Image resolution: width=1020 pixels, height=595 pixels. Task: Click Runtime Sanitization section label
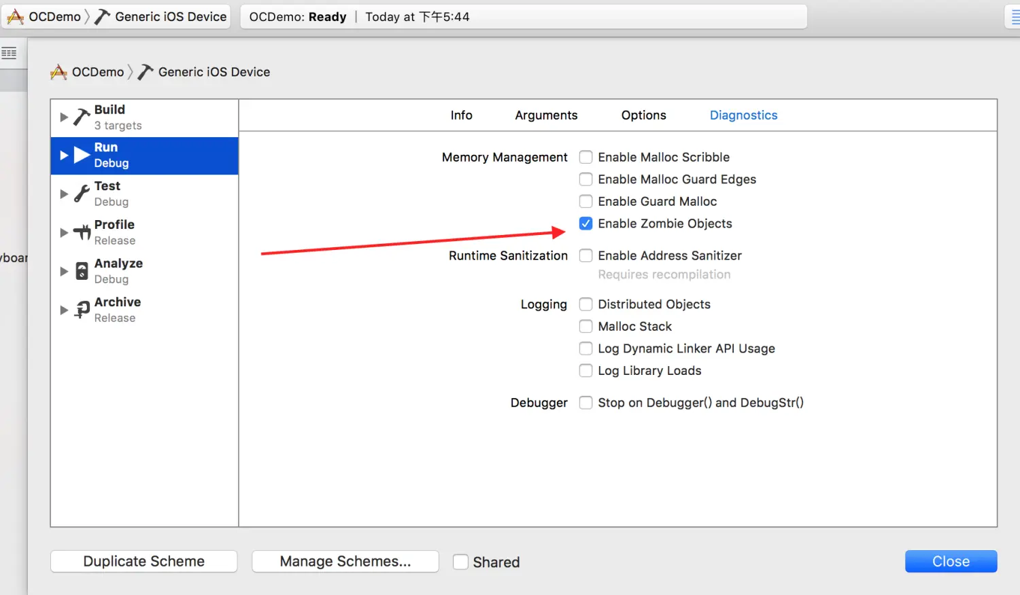coord(508,256)
